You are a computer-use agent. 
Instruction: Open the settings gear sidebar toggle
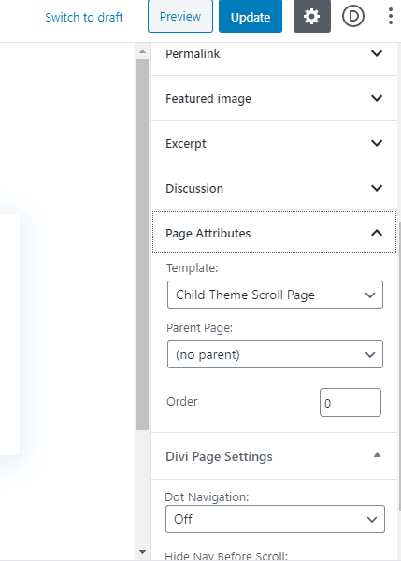312,16
